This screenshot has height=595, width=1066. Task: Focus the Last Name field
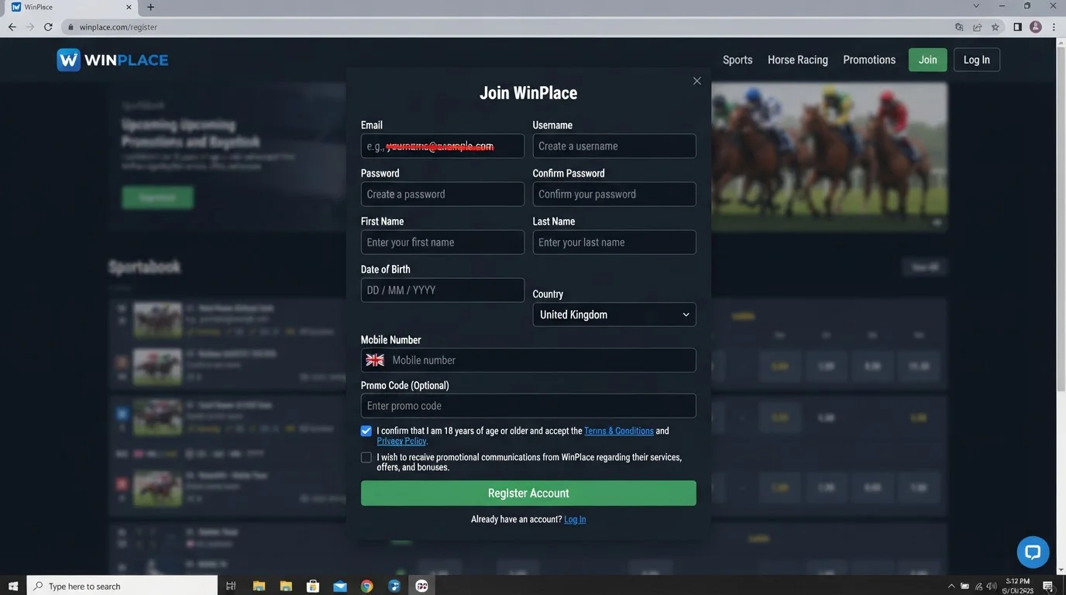pos(614,242)
